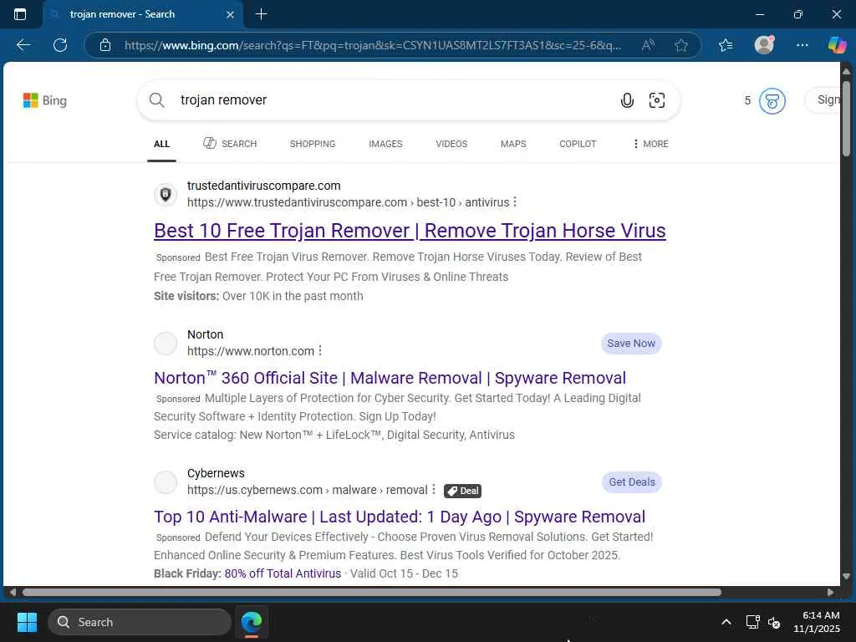
Task: Open the browser profile avatar
Action: 764,45
